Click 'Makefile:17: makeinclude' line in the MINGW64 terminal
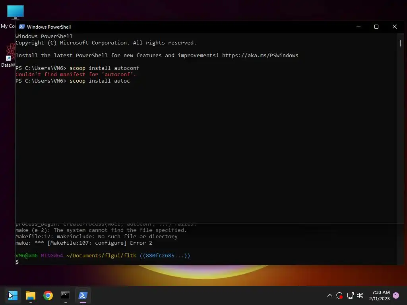Image resolution: width=407 pixels, height=305 pixels. click(97, 237)
